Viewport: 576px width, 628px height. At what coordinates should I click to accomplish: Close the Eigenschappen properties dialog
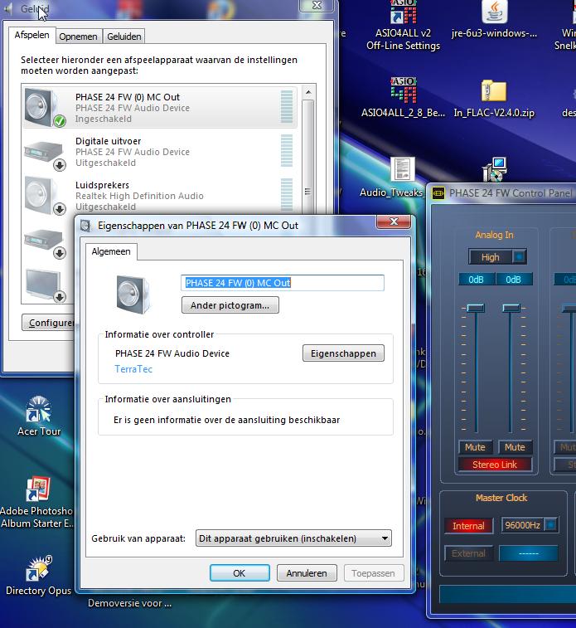(x=394, y=222)
